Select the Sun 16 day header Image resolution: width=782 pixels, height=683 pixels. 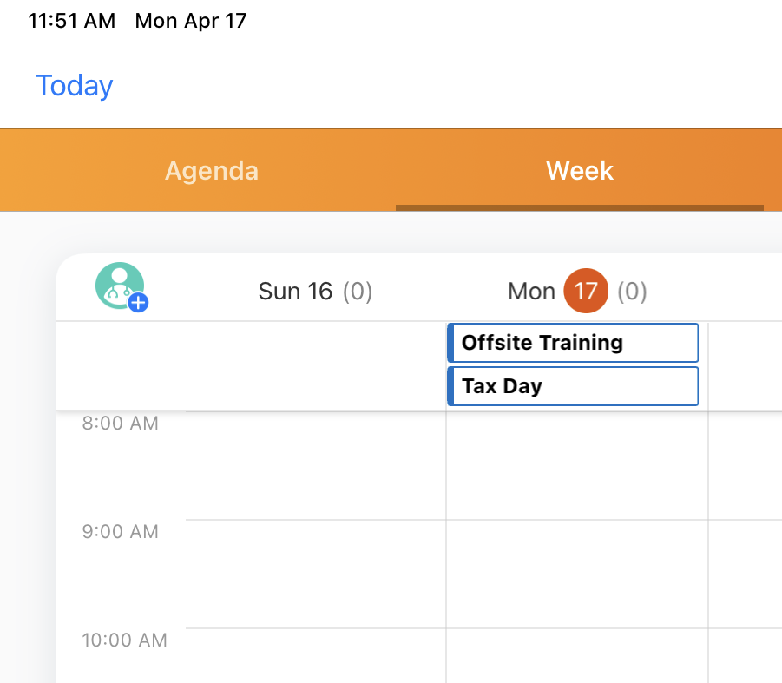(295, 292)
